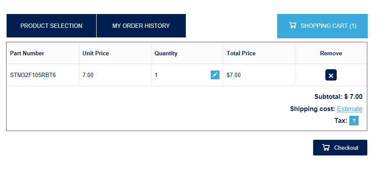Screen dimensions: 387x182
Task: Edit quantity with the pencil icon
Action: [215, 75]
